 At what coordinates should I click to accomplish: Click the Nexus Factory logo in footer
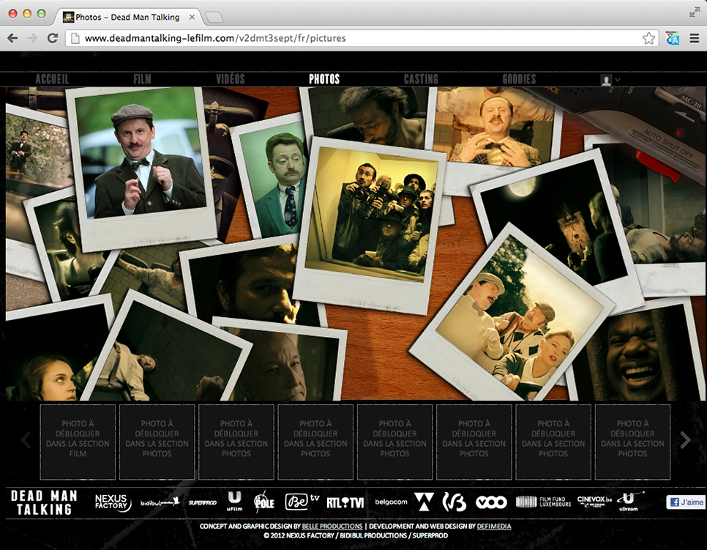113,502
